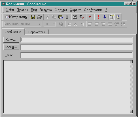The image size is (138, 117).
Task: Expand the Arial (Кириллица) font dropdown
Action: [x=39, y=24]
